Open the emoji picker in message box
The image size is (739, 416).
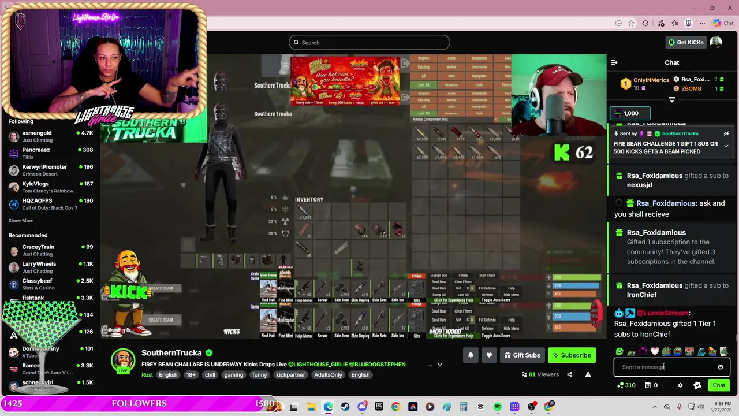pos(721,367)
